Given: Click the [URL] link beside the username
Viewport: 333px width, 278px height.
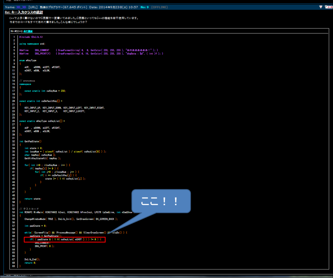Looking at the screenshot, I should 33,7.
